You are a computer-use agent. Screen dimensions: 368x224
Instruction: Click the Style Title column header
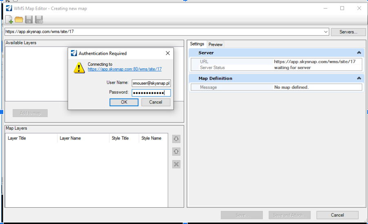point(124,138)
